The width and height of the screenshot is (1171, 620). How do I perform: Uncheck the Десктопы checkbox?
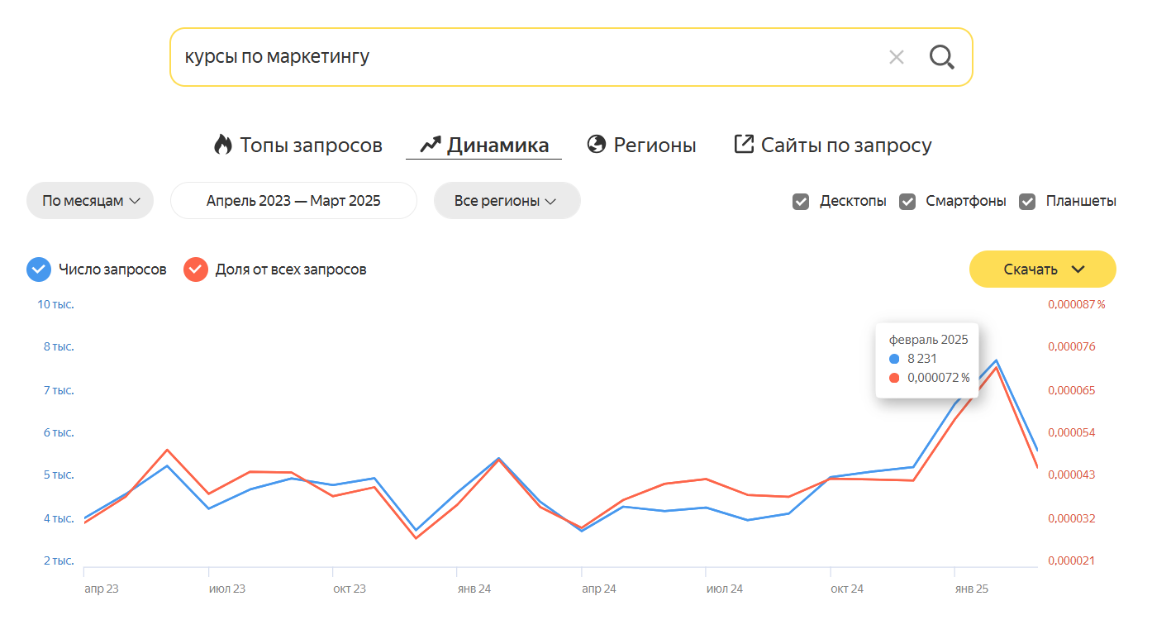[801, 202]
